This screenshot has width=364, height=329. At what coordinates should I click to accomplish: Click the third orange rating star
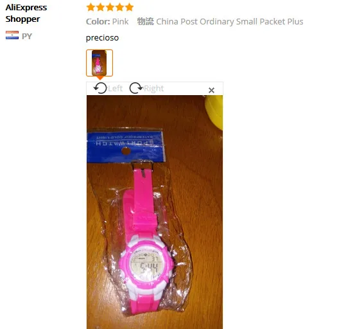click(110, 7)
